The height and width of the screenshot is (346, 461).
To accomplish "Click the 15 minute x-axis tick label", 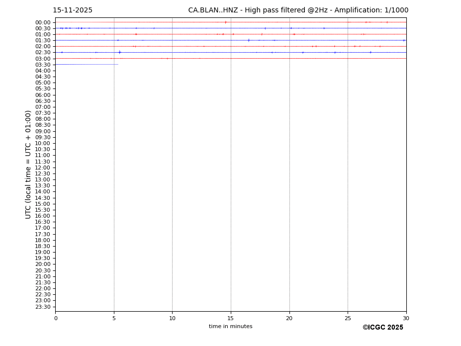I will [231, 318].
